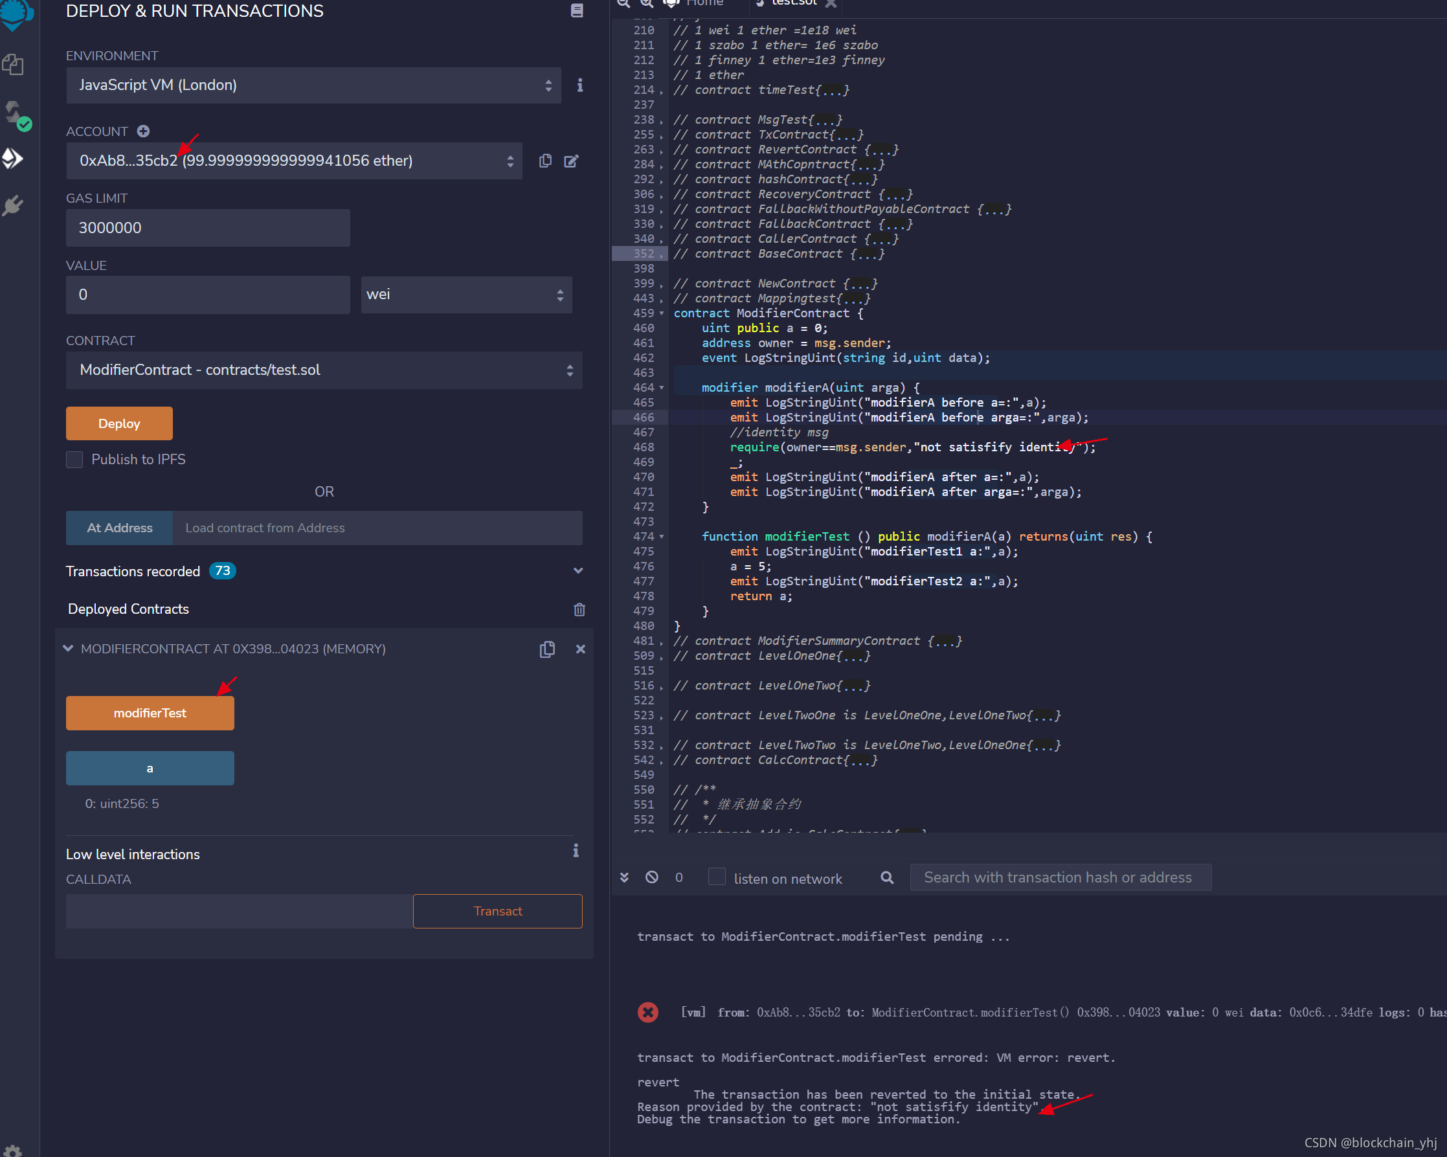Enable Publish to IPFS checkbox

coord(74,460)
